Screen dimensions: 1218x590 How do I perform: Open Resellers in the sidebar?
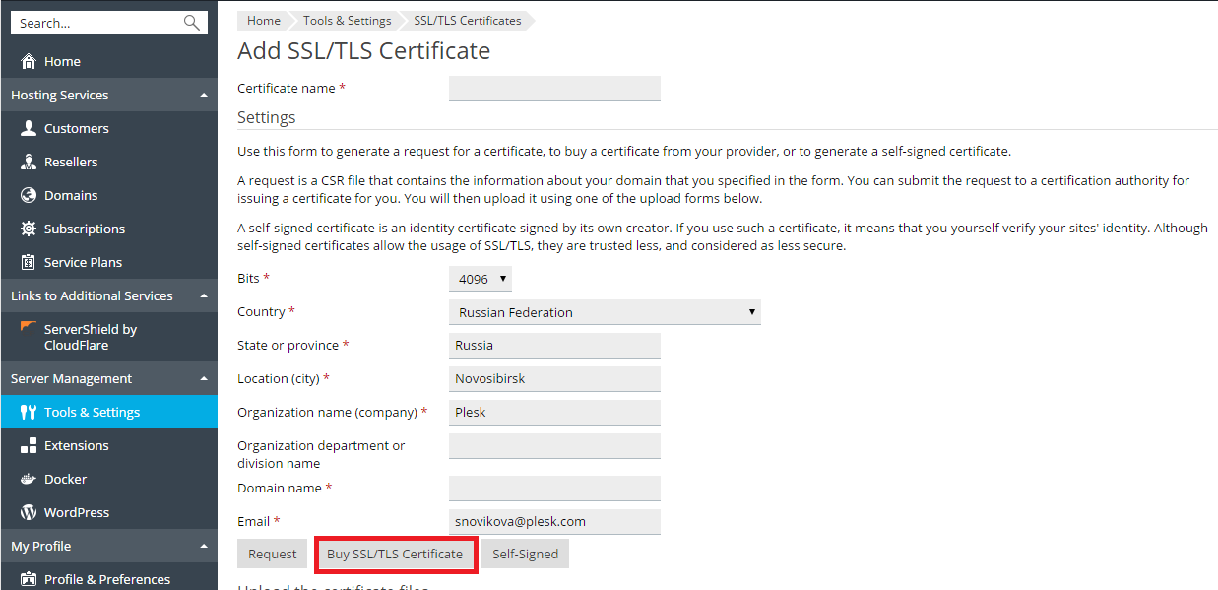[x=71, y=162]
